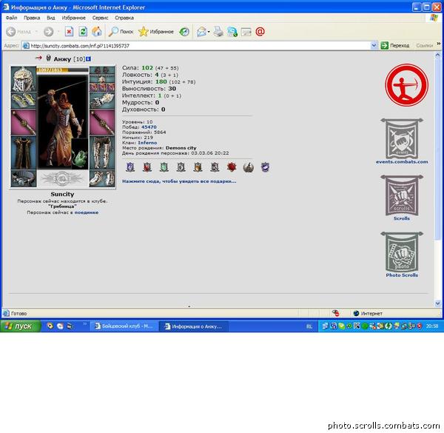This screenshot has width=444, height=433.
Task: Click the leg armor greaves slot
Action: 102,152
